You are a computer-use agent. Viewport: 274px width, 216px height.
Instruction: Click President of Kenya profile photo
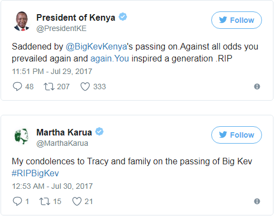(22, 21)
